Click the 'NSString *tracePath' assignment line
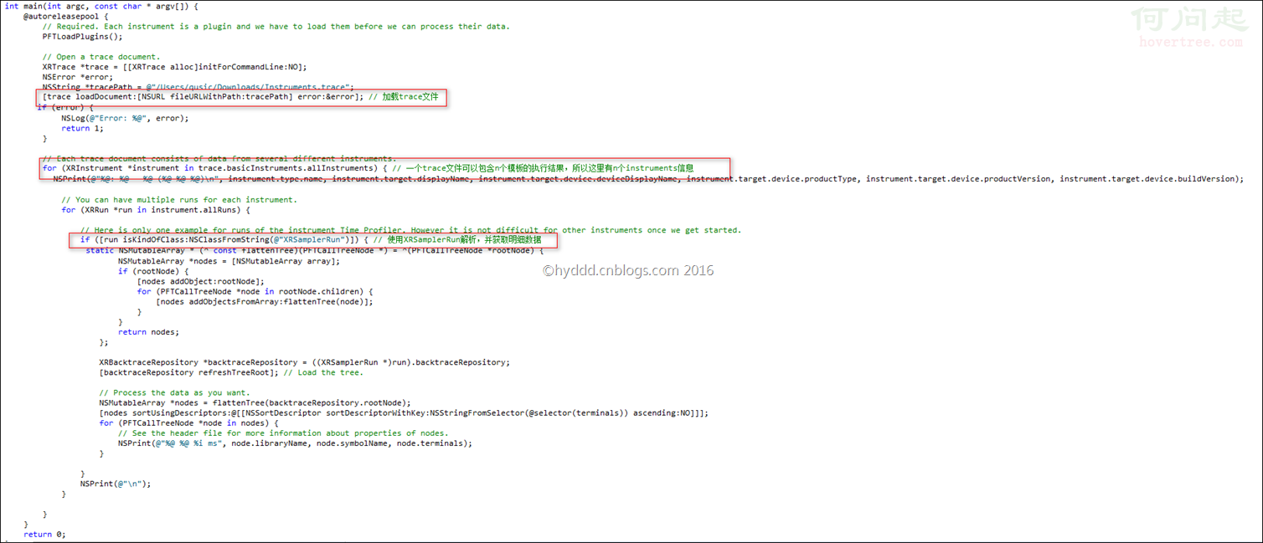This screenshot has height=543, width=1263. [x=198, y=87]
